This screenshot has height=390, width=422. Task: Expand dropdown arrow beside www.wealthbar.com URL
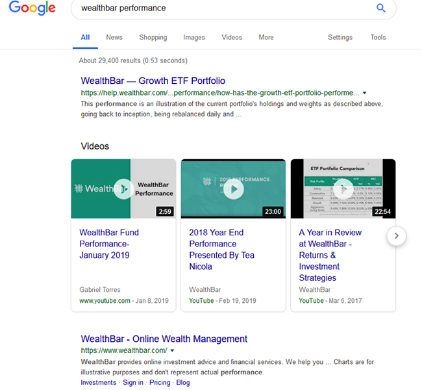click(172, 350)
